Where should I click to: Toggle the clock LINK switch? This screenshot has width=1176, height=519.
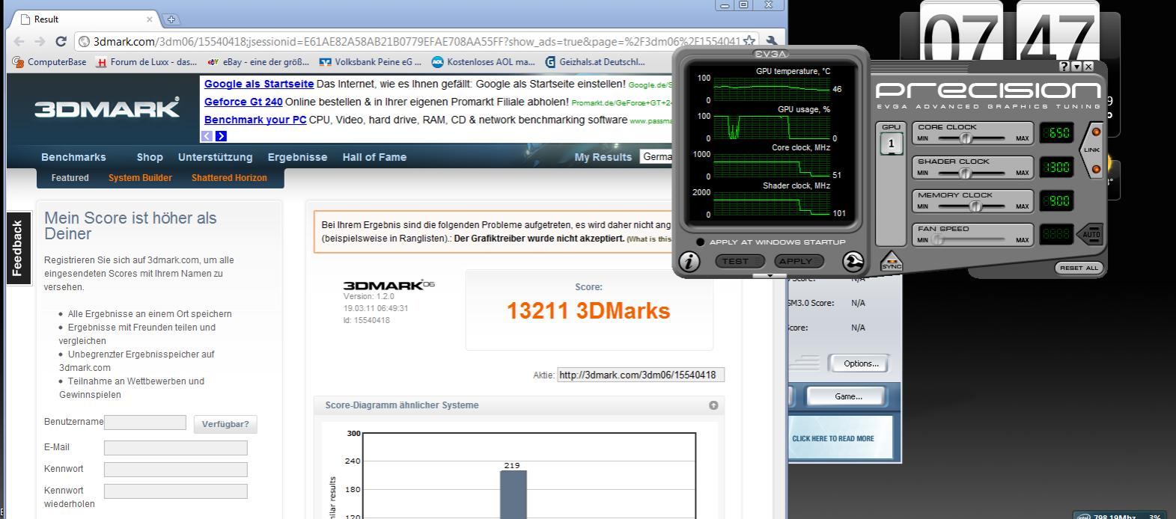coord(1091,150)
